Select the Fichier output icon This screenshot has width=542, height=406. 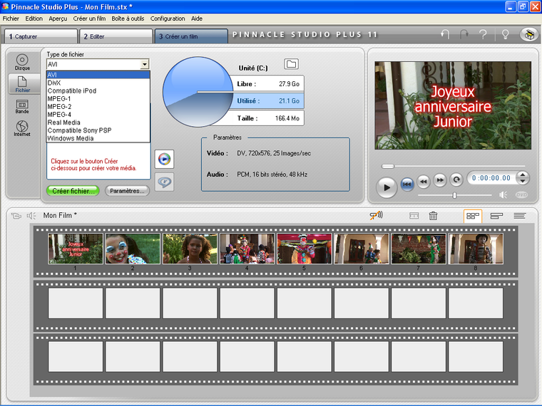point(22,84)
